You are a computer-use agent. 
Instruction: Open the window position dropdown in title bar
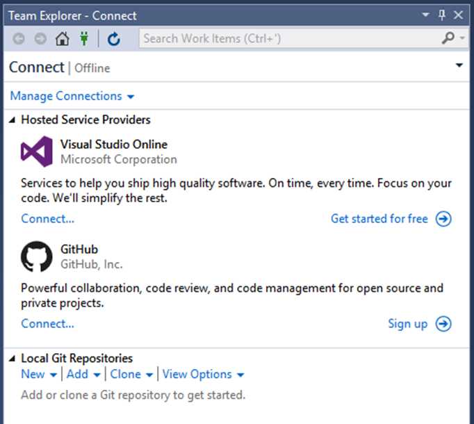coord(425,15)
